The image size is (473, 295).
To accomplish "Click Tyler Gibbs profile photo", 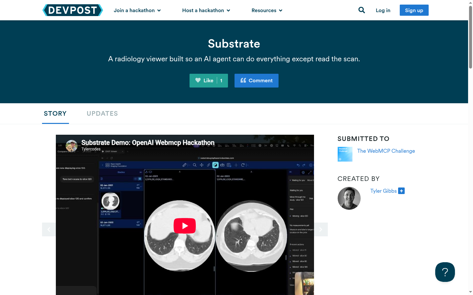I will click(x=349, y=198).
